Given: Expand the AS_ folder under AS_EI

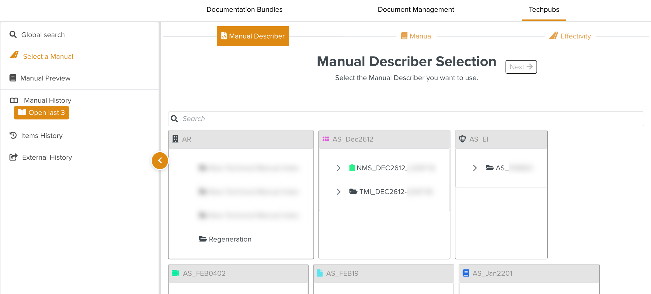Looking at the screenshot, I should [475, 168].
